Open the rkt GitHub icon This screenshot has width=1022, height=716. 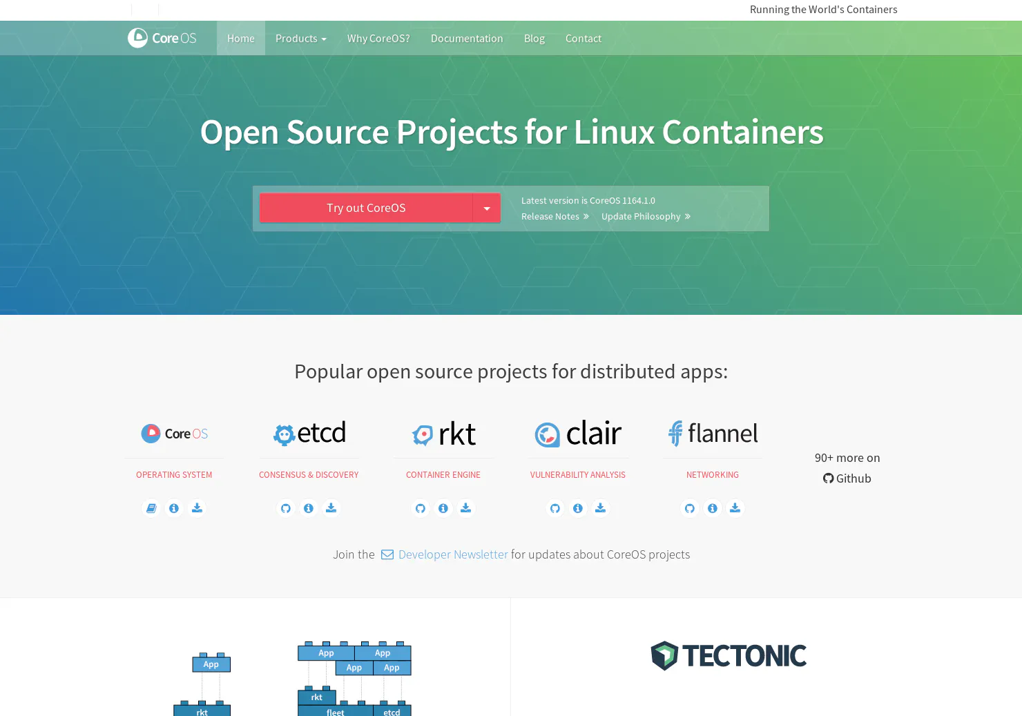click(421, 508)
